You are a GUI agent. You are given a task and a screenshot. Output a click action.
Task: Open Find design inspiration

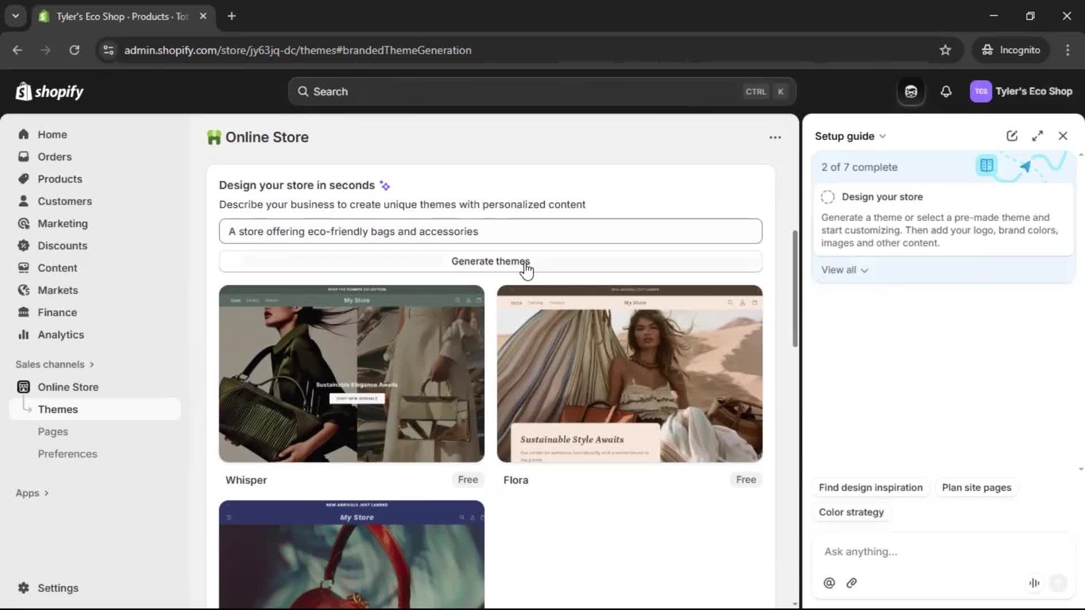tap(870, 487)
